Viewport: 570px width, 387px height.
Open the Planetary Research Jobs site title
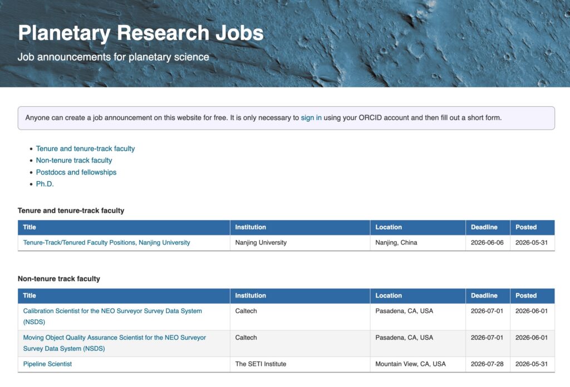[x=141, y=33]
